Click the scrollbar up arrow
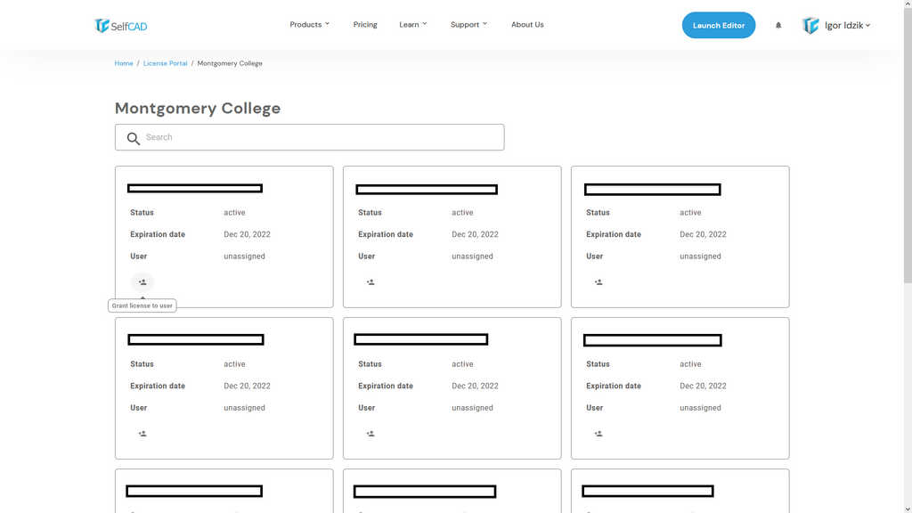 coord(908,4)
